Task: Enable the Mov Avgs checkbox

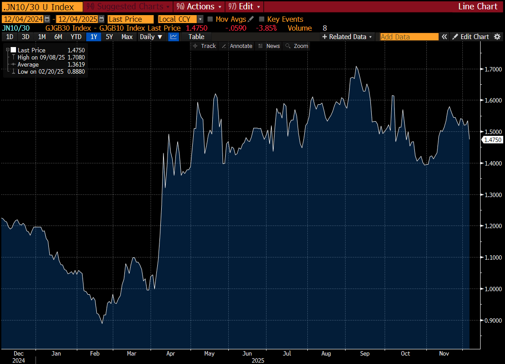Action: click(x=211, y=19)
